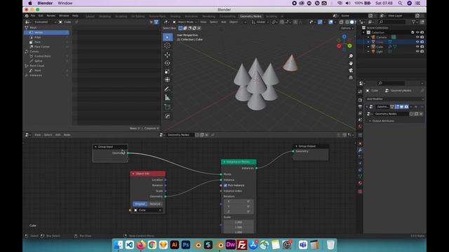Viewport: 449px width, 252px height.
Task: Open the Render menu in top bar
Action: [51, 15]
